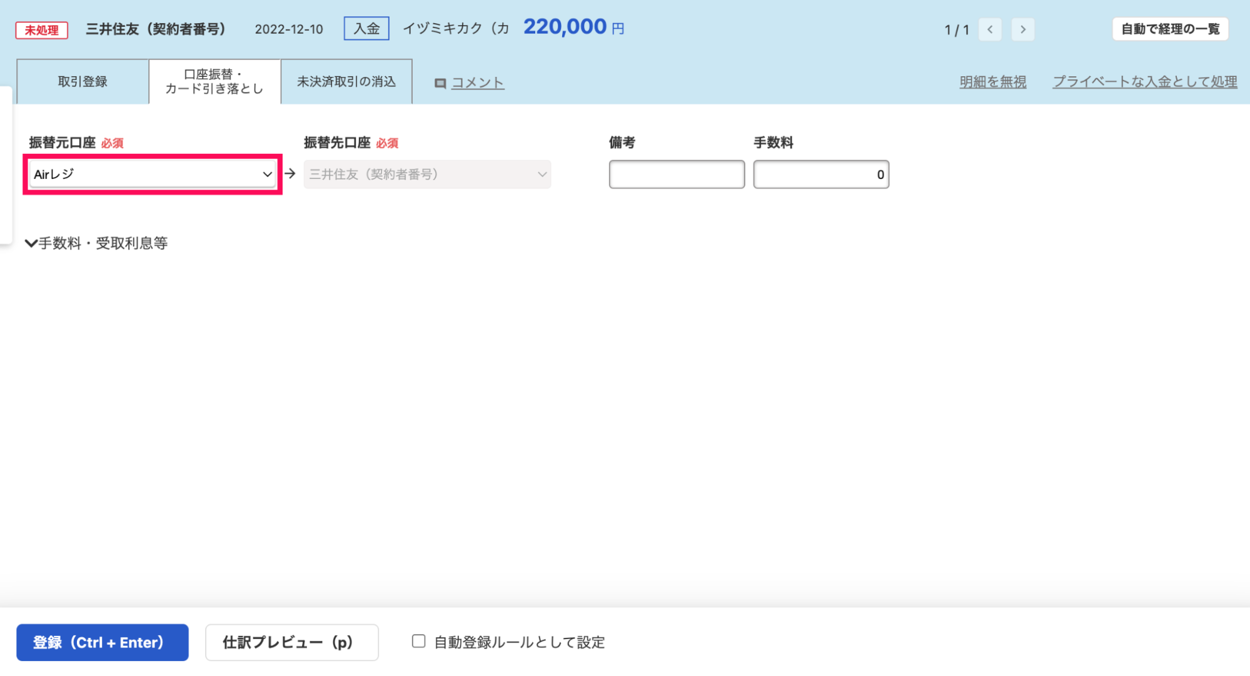Open 自動で経理の一覧 button
Screen dimensions: 1250x676
tap(1171, 29)
